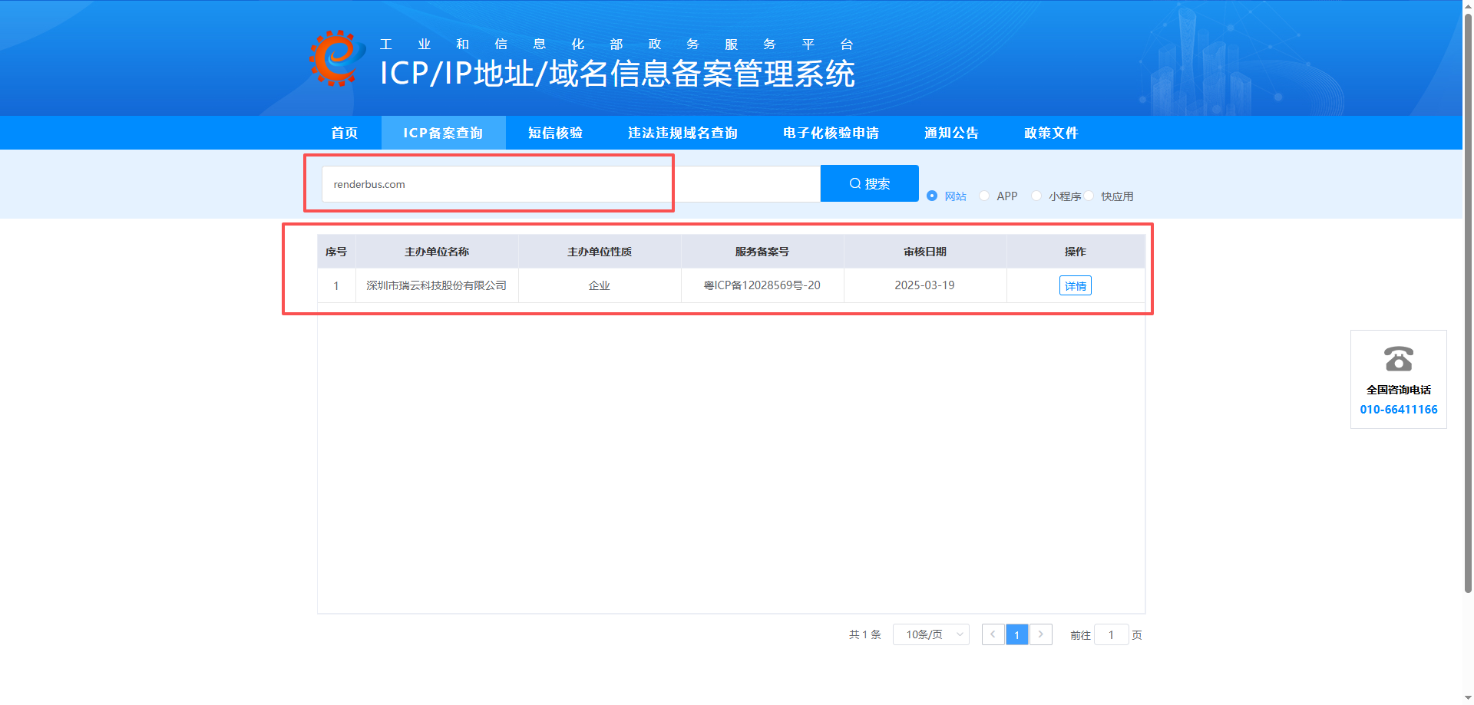Click the 主办单位名称 column header

pyautogui.click(x=437, y=252)
